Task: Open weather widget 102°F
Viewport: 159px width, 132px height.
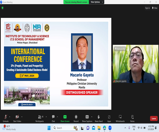Action: click(x=9, y=128)
